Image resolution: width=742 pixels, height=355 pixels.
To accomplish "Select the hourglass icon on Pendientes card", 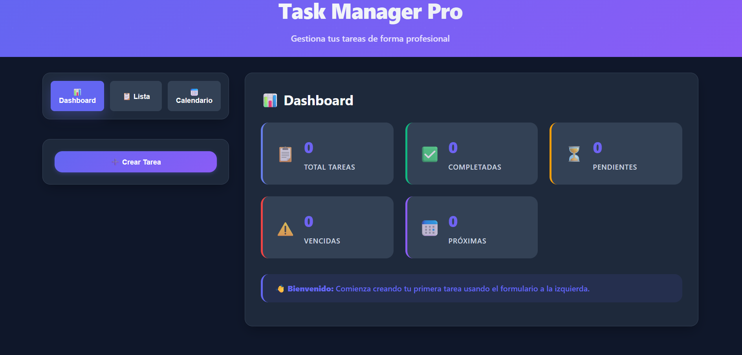I will (574, 154).
